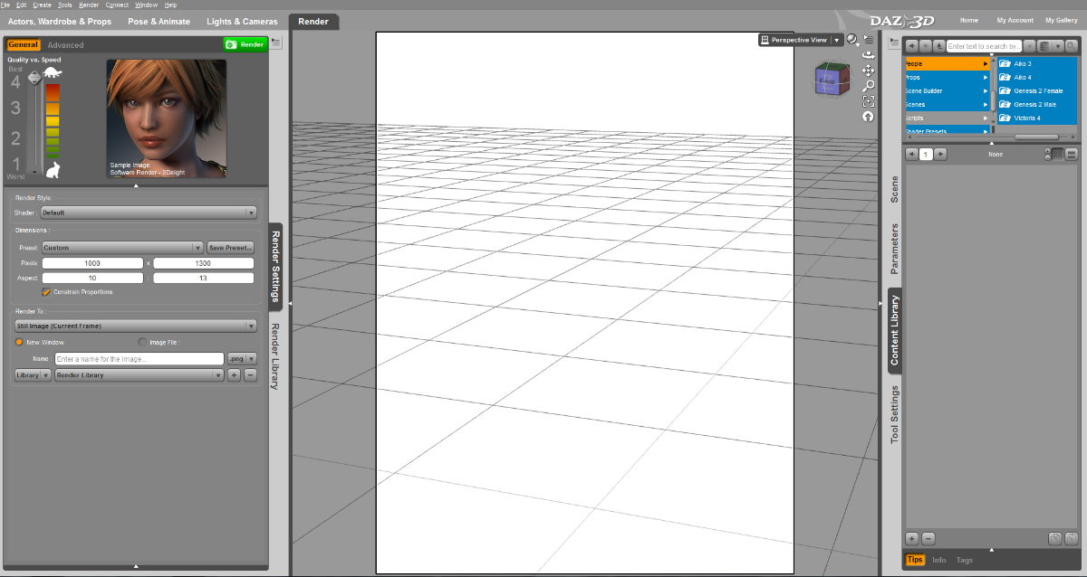Expand the Props category
Image resolution: width=1087 pixels, height=577 pixels.
pyautogui.click(x=948, y=78)
